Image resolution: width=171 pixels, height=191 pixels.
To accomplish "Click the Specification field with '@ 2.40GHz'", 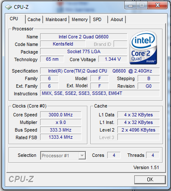I will tap(100, 71).
